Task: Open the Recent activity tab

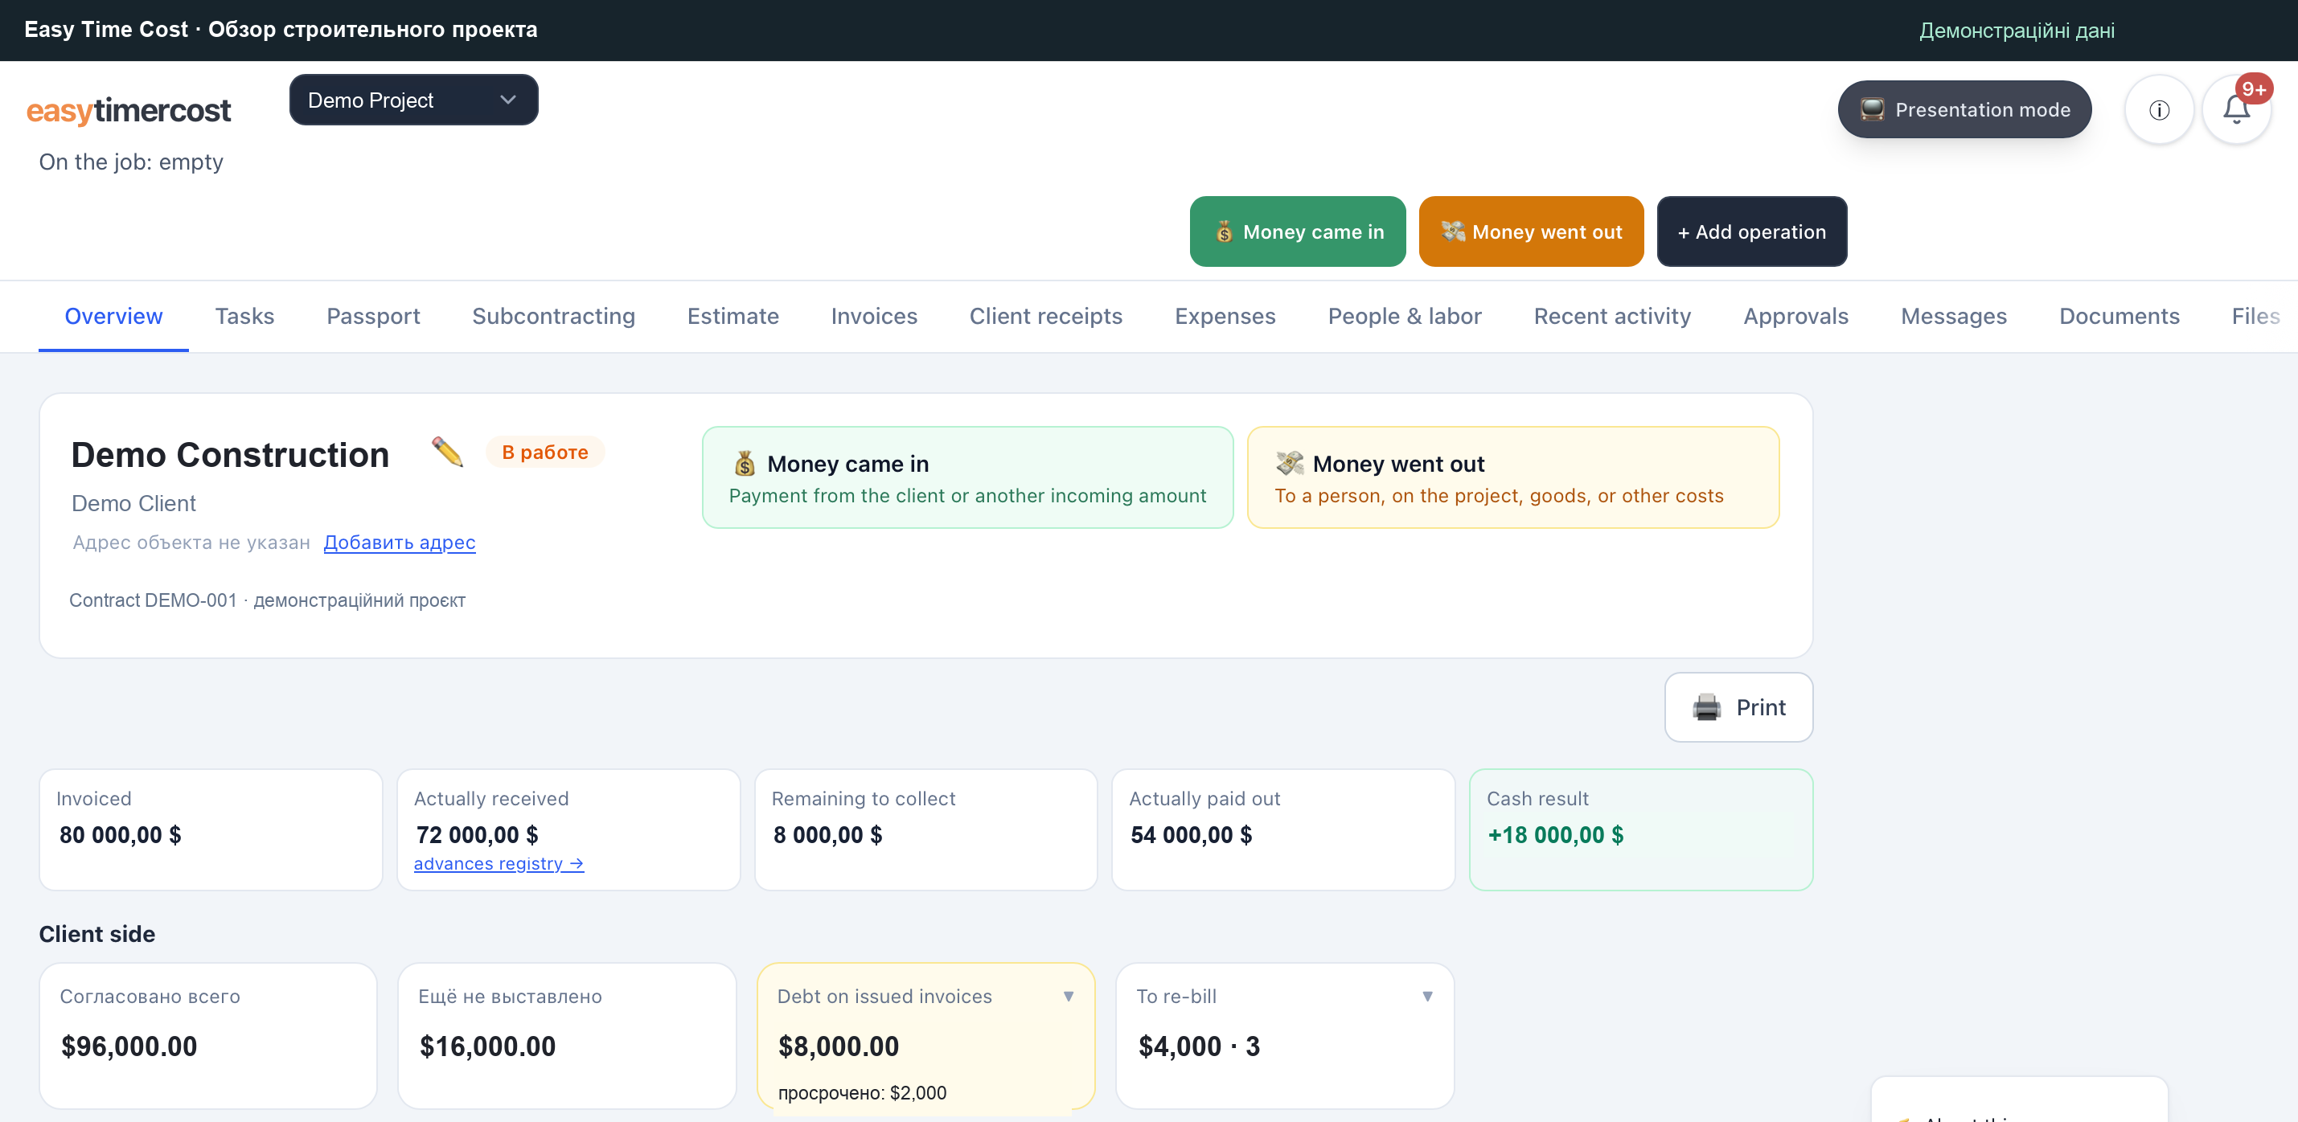Action: [x=1612, y=317]
